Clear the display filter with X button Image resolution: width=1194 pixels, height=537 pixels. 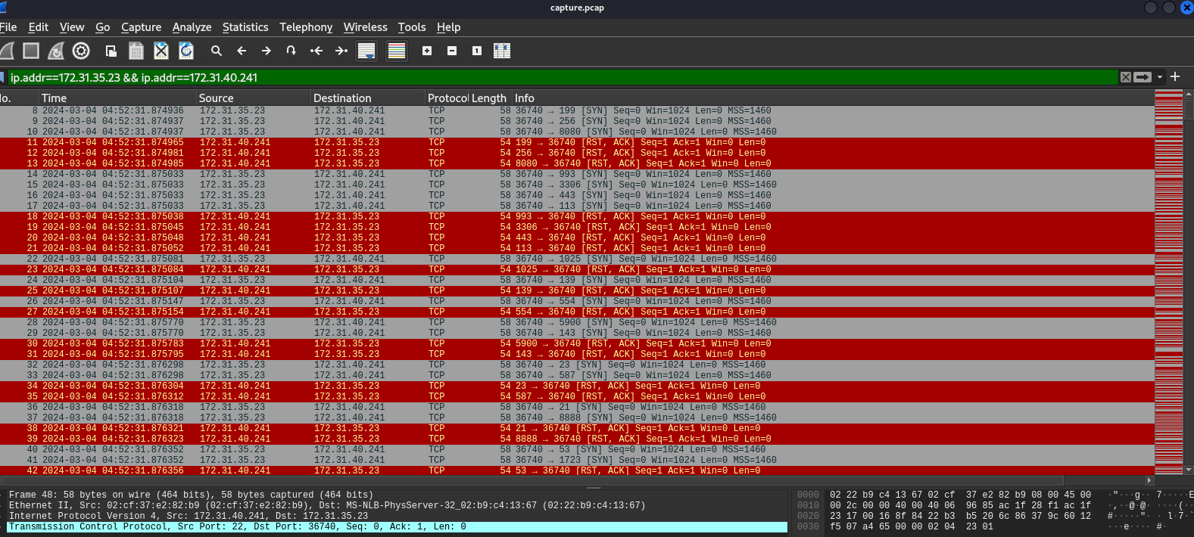point(1126,77)
